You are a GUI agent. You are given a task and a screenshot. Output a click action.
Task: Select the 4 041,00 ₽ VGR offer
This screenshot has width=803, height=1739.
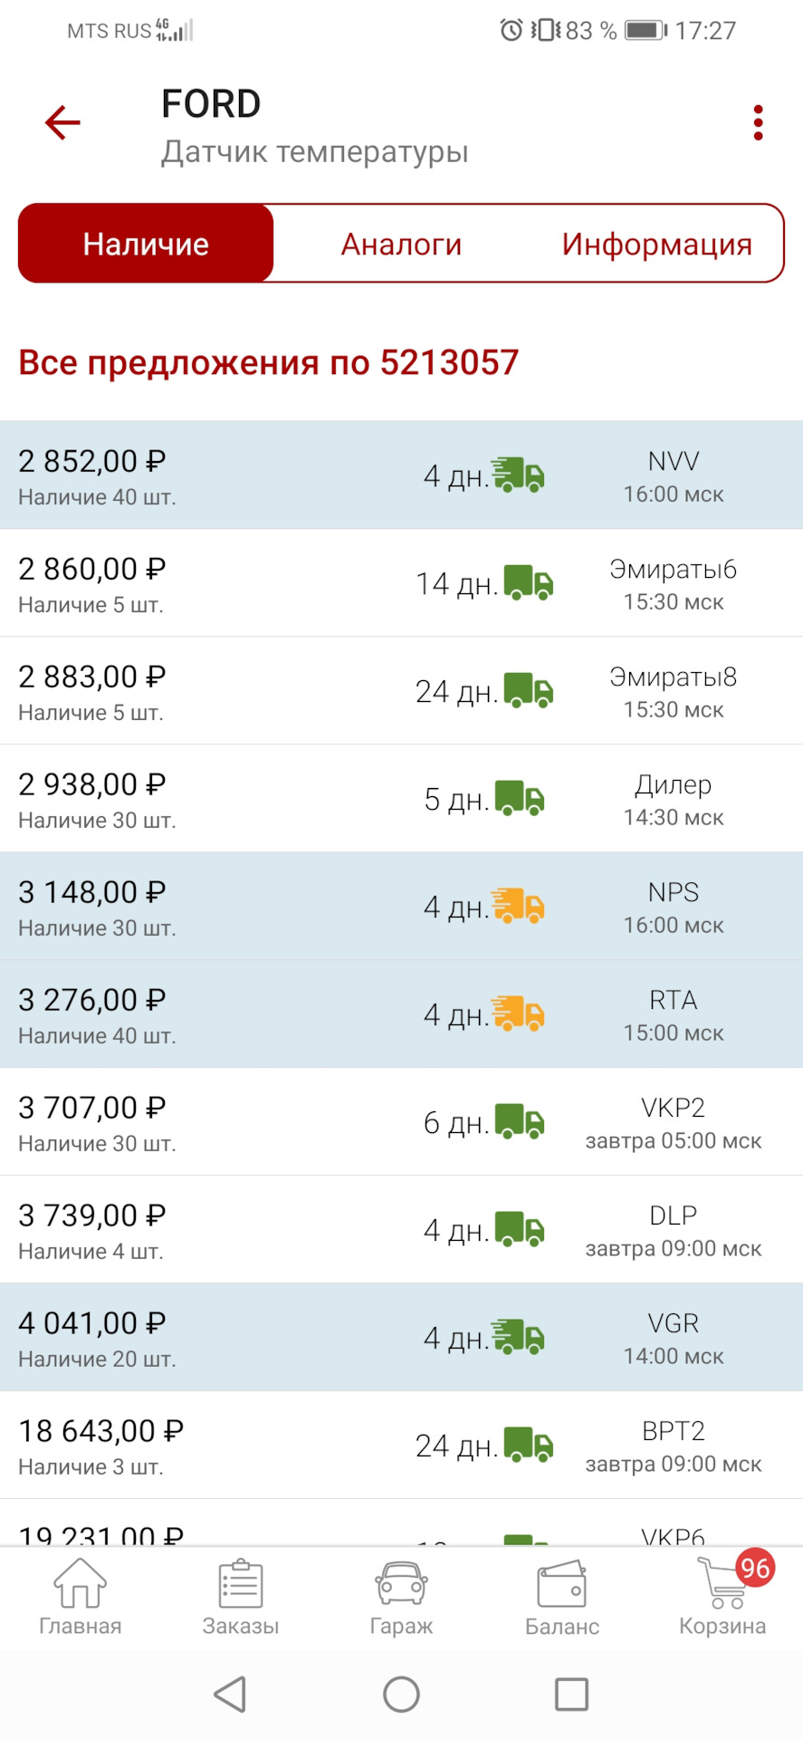[x=401, y=1338]
